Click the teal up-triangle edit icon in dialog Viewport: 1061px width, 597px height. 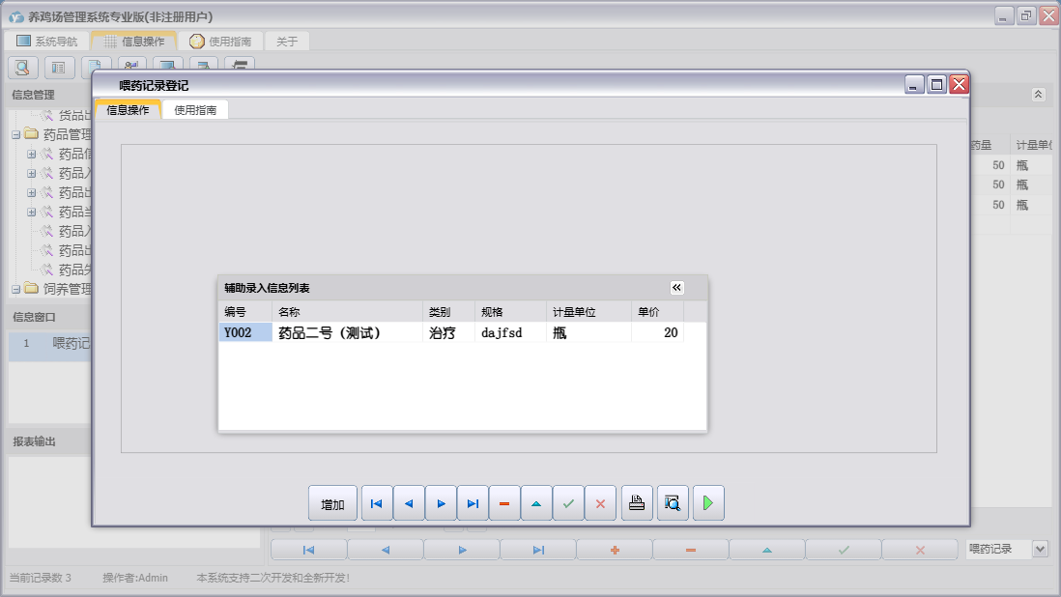pyautogui.click(x=536, y=503)
